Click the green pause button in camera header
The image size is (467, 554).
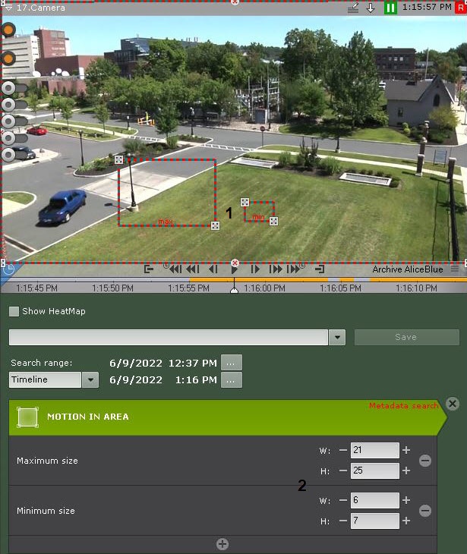click(390, 8)
